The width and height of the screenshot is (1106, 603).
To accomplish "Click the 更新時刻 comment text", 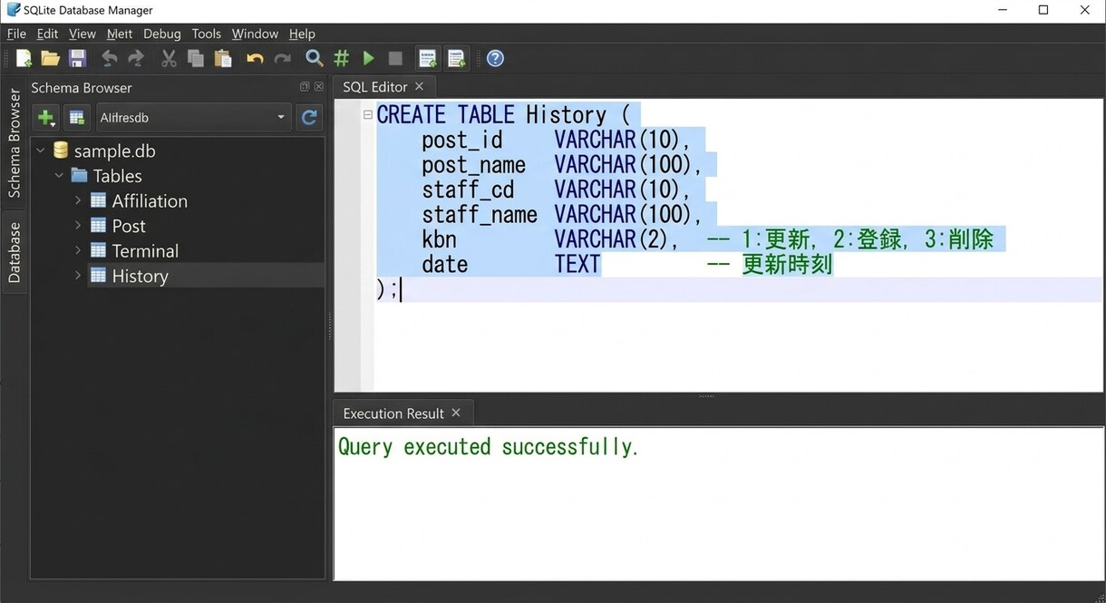I will click(787, 264).
